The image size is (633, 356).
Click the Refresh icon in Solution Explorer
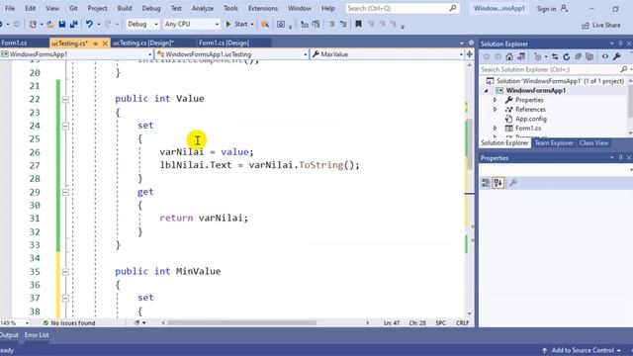567,57
